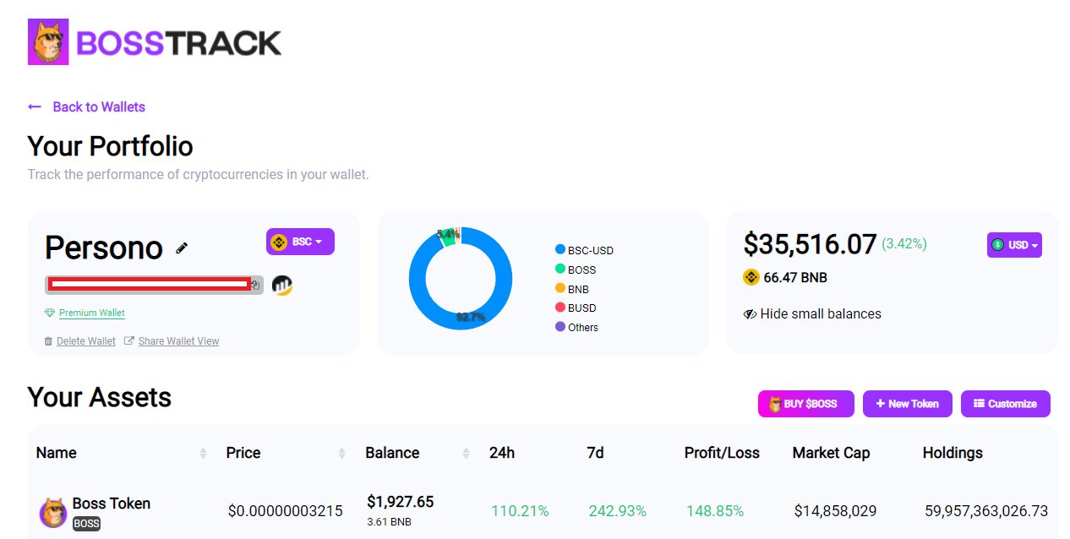Click the 7d column header

tap(595, 453)
